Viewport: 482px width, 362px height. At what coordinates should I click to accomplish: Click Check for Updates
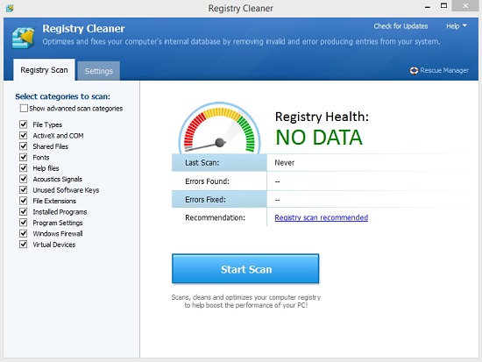pos(400,26)
